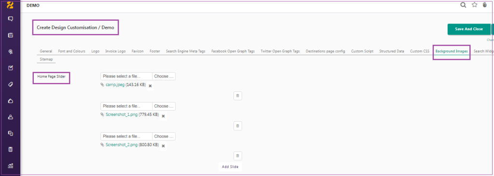Remove the camp.jpeg attachment with x
Image resolution: width=494 pixels, height=176 pixels.
(151, 86)
